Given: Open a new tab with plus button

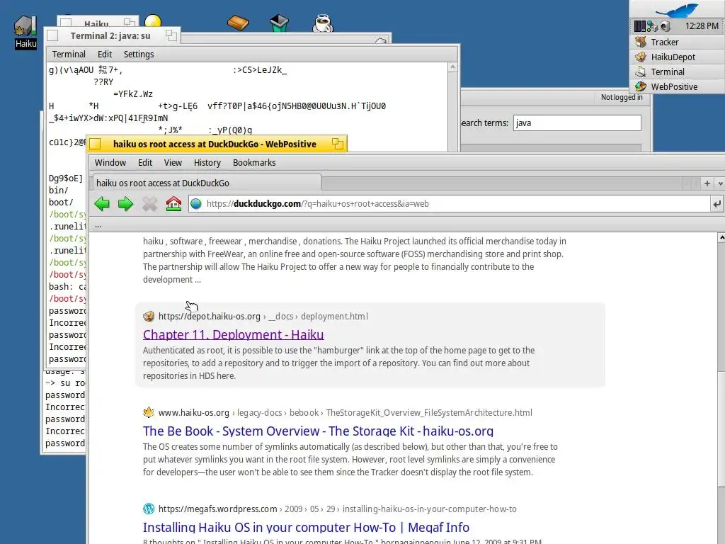Looking at the screenshot, I should click(x=707, y=183).
